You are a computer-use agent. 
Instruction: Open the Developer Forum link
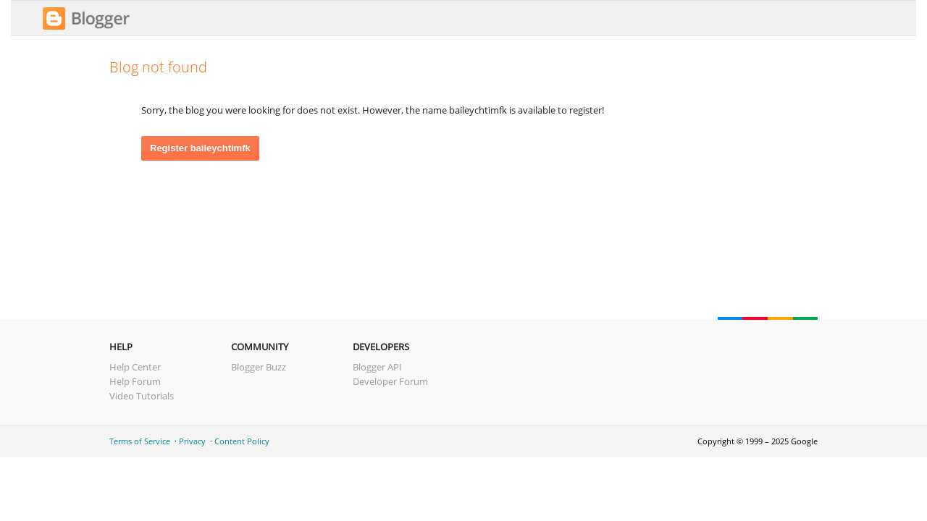[x=390, y=381]
